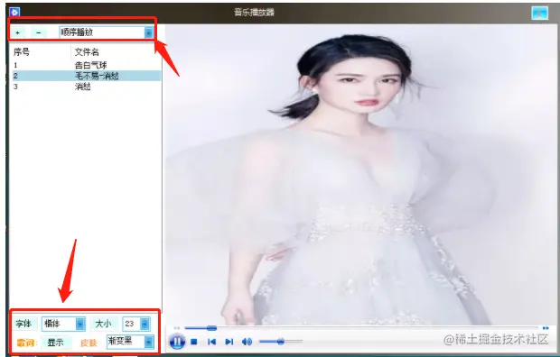Click the fast-forward icon right of seek bar
This screenshot has width=560, height=357.
point(546,328)
